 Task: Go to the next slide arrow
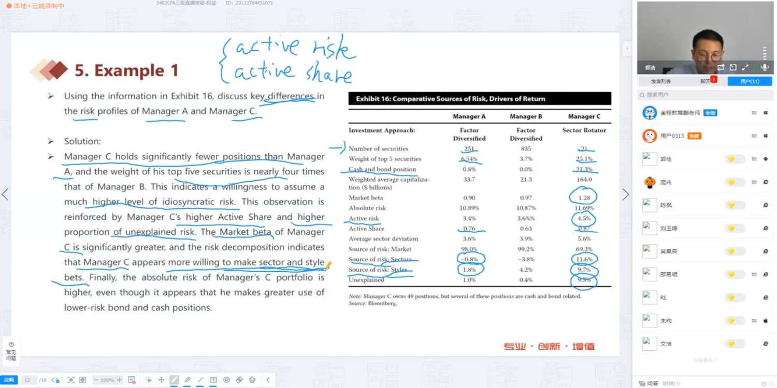(626, 195)
